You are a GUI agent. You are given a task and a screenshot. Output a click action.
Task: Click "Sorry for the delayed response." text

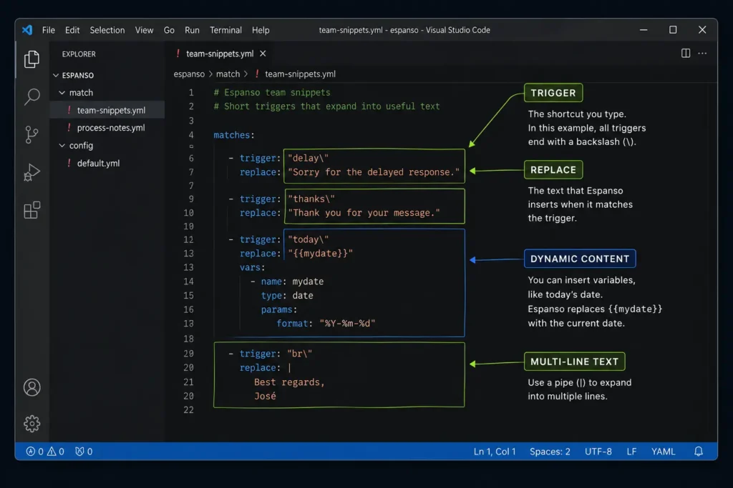click(x=374, y=172)
